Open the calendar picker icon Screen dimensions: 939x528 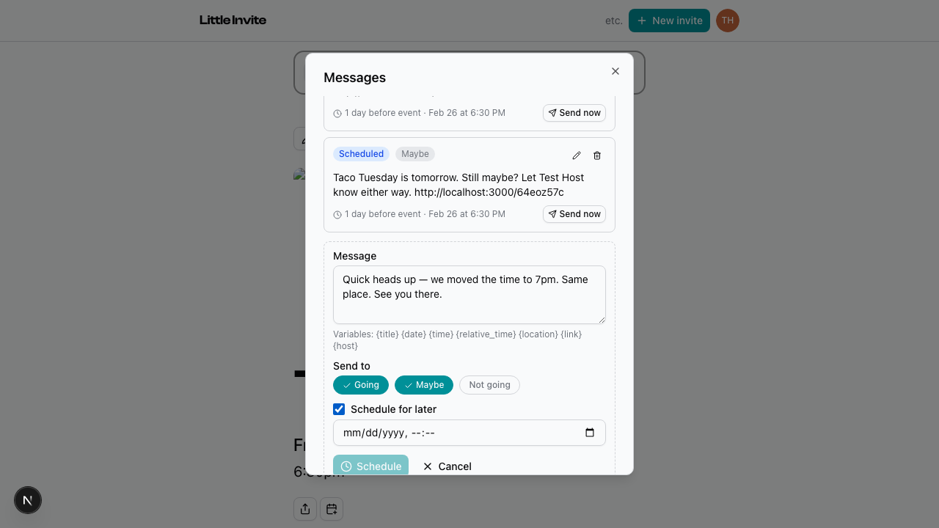click(590, 433)
